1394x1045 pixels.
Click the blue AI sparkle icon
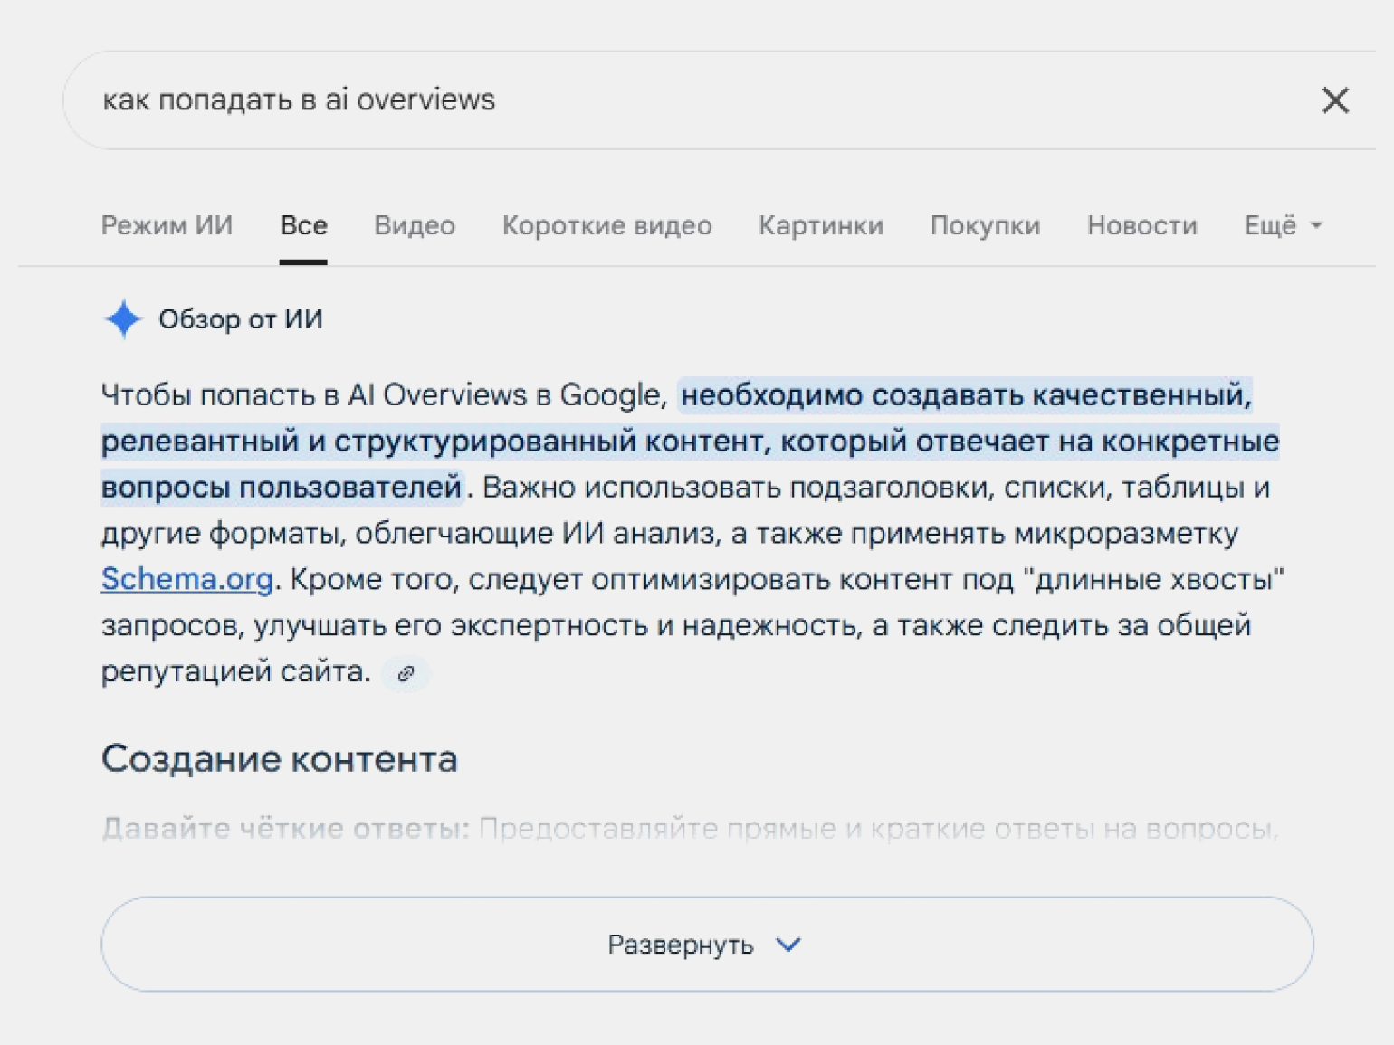click(123, 319)
